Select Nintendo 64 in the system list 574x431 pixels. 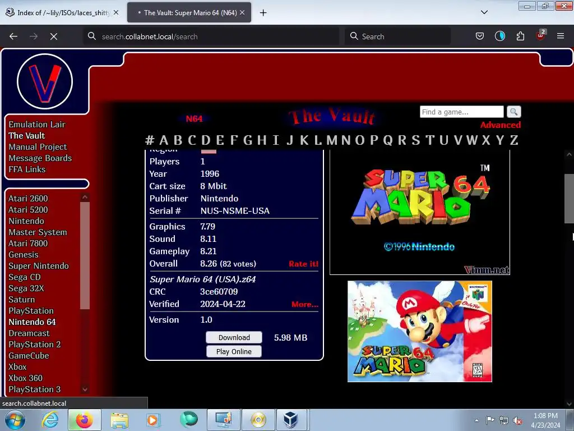coord(32,322)
